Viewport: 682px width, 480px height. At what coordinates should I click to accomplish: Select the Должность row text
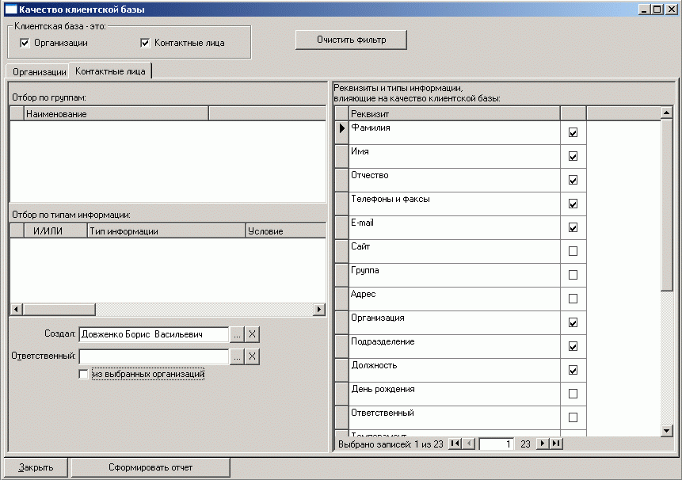point(374,365)
